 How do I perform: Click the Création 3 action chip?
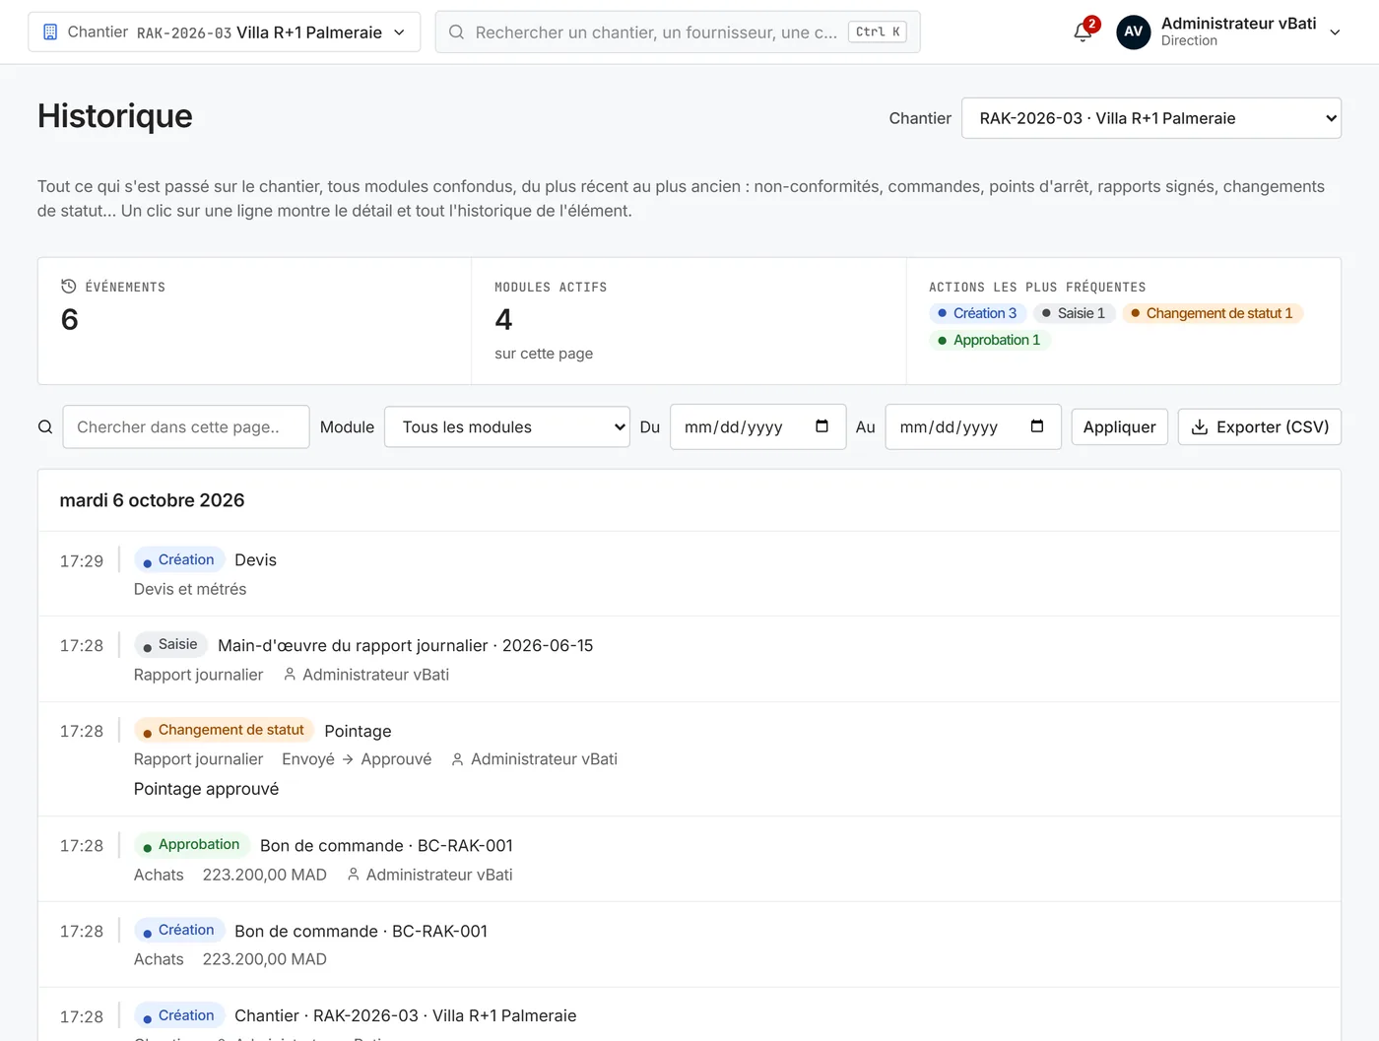click(978, 313)
